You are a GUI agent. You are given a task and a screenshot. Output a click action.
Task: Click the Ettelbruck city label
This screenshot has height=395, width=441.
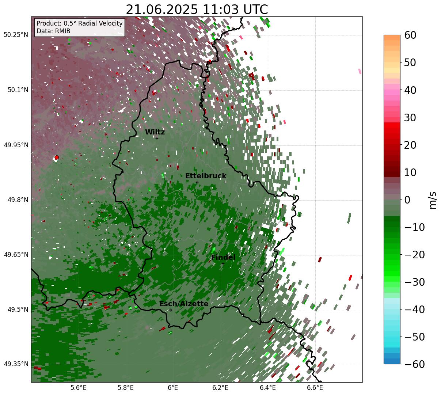206,176
